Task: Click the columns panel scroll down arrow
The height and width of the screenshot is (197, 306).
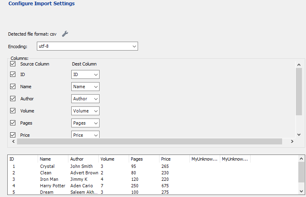Action: 299,134
